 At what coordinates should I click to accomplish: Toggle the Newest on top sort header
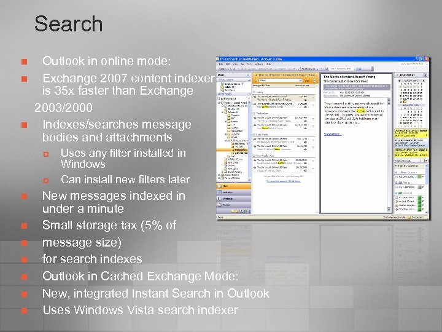(x=302, y=85)
